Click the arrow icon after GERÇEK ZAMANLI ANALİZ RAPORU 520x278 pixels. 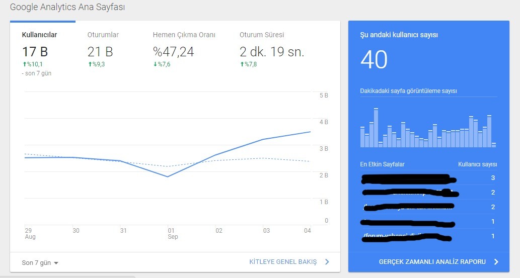coord(496,262)
